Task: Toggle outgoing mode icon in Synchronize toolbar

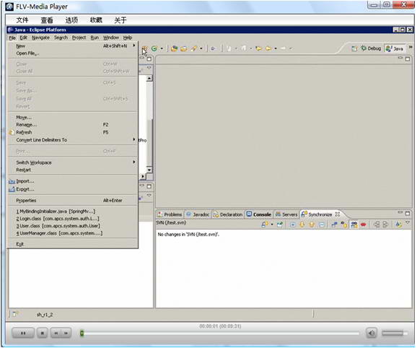Action: [344, 225]
